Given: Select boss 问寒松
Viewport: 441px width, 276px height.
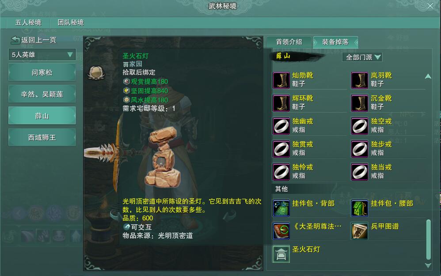Looking at the screenshot, I should click(x=42, y=72).
